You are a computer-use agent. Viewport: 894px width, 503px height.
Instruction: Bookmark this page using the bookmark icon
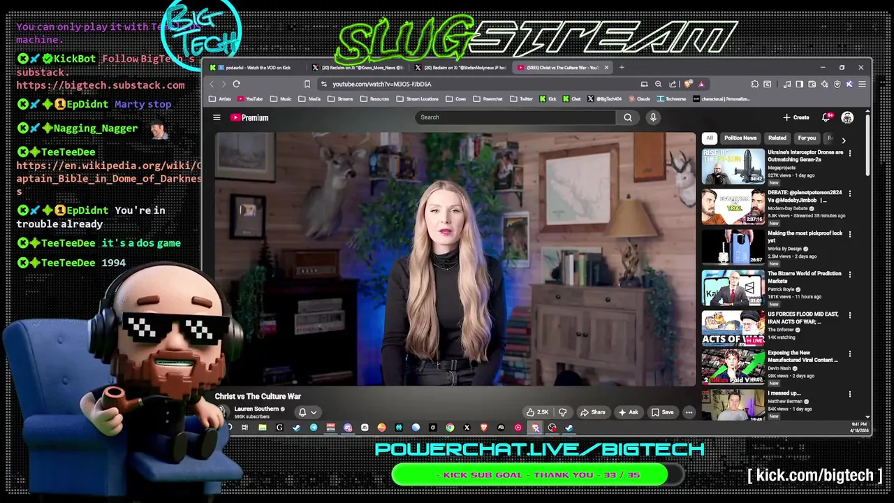(307, 84)
